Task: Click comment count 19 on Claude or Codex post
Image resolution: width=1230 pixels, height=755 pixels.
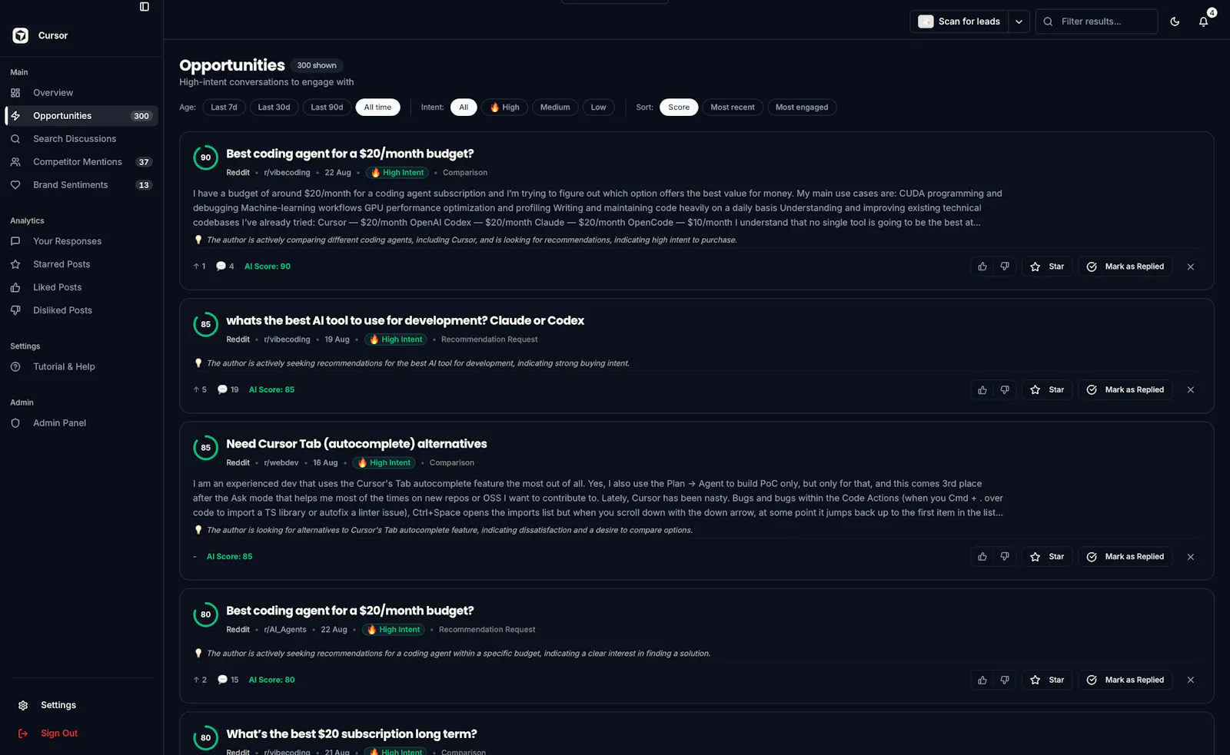Action: tap(228, 390)
